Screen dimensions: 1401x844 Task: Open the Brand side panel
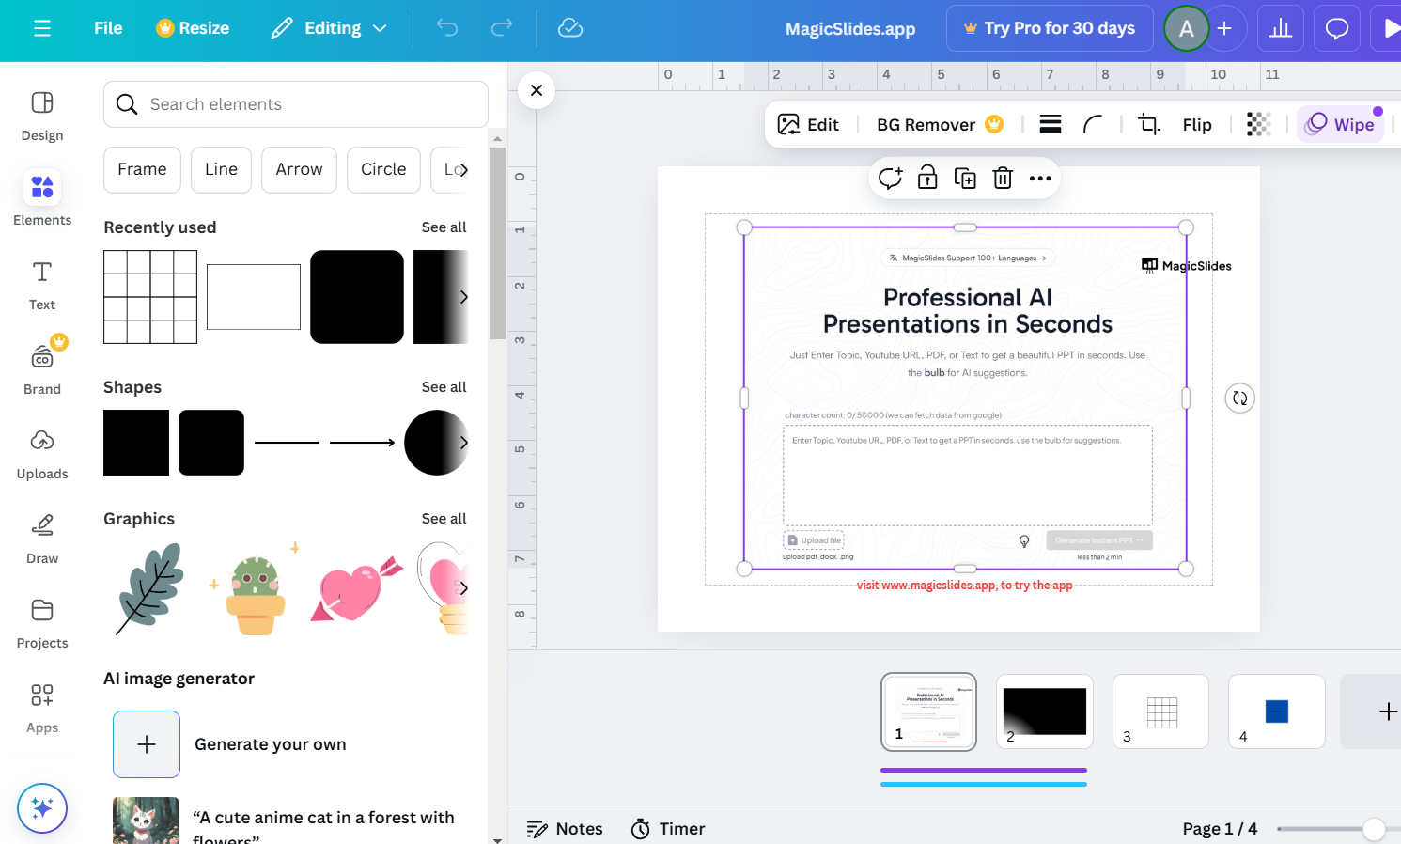pyautogui.click(x=42, y=369)
